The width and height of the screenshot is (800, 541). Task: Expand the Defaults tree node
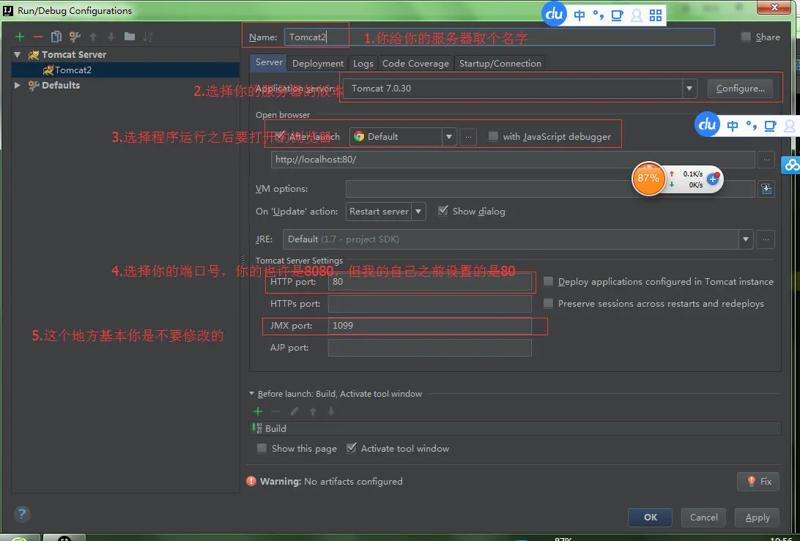click(18, 85)
